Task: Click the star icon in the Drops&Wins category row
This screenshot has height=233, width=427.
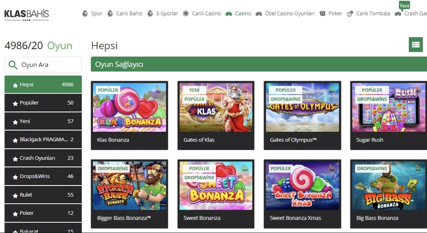Action: tap(15, 177)
